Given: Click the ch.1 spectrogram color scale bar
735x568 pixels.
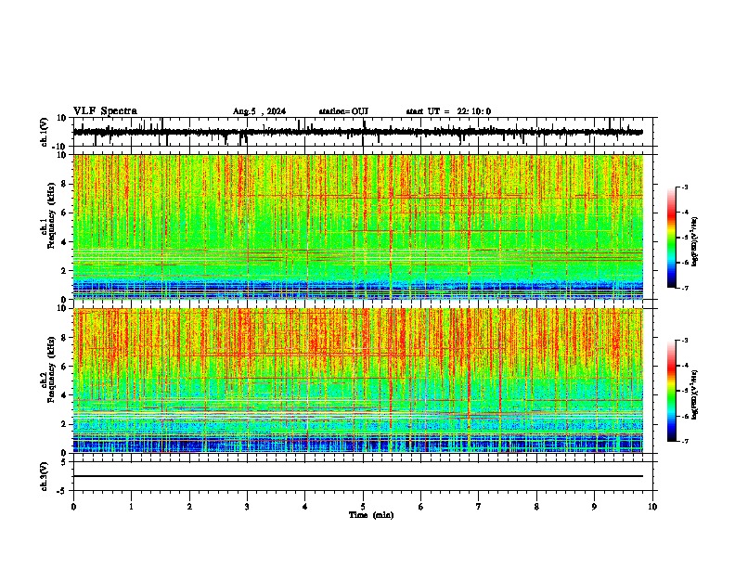Looking at the screenshot, I should click(671, 238).
